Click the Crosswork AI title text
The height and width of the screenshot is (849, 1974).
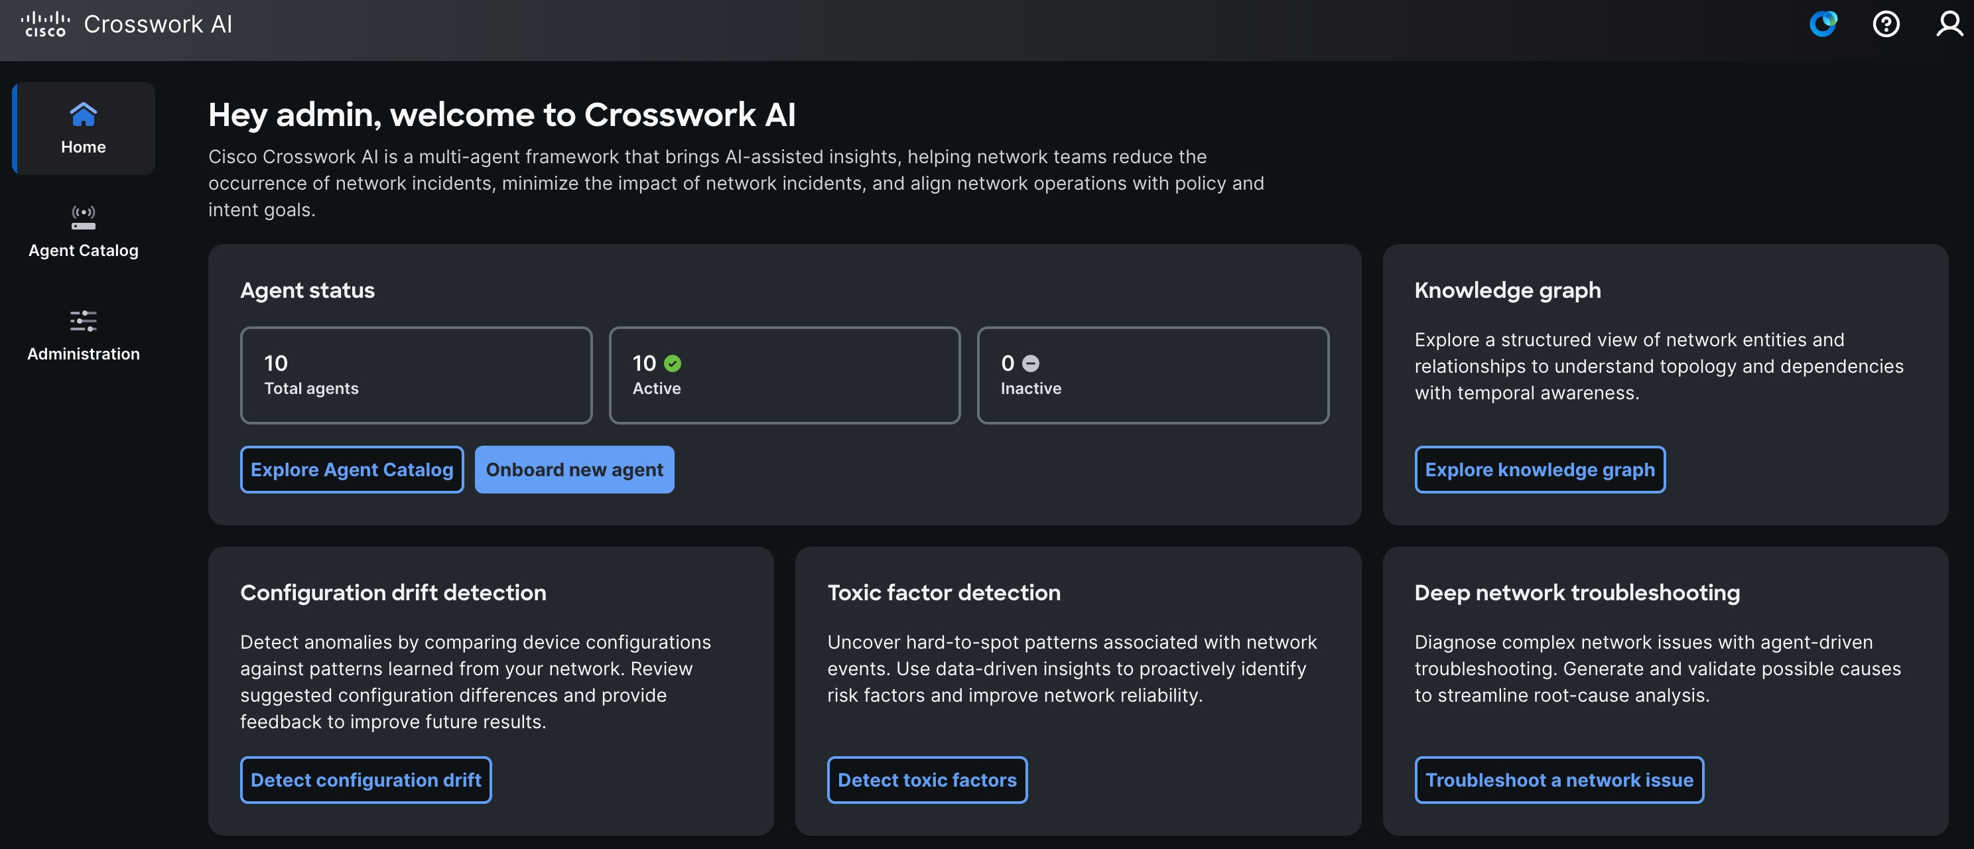tap(158, 25)
